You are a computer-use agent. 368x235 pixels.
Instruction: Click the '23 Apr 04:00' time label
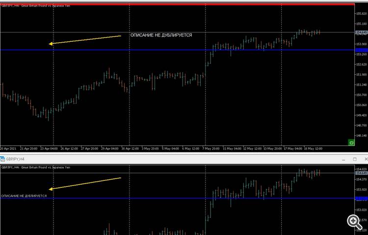[x=49, y=148]
